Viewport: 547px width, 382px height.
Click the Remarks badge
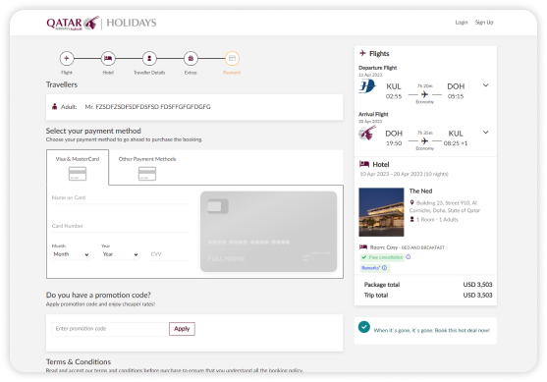pos(375,268)
